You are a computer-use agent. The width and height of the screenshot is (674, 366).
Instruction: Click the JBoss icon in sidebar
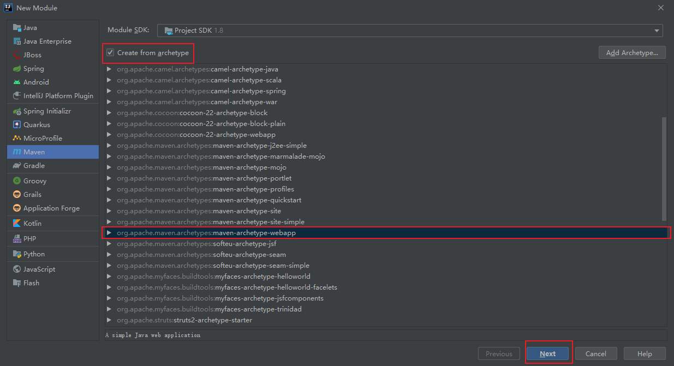click(x=17, y=55)
